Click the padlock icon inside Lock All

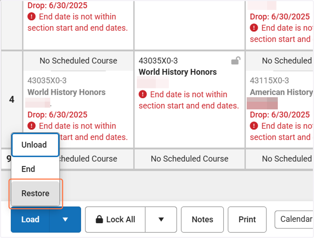[99, 219]
